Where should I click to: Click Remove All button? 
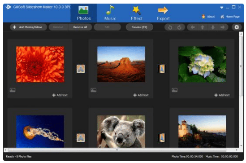(80, 27)
